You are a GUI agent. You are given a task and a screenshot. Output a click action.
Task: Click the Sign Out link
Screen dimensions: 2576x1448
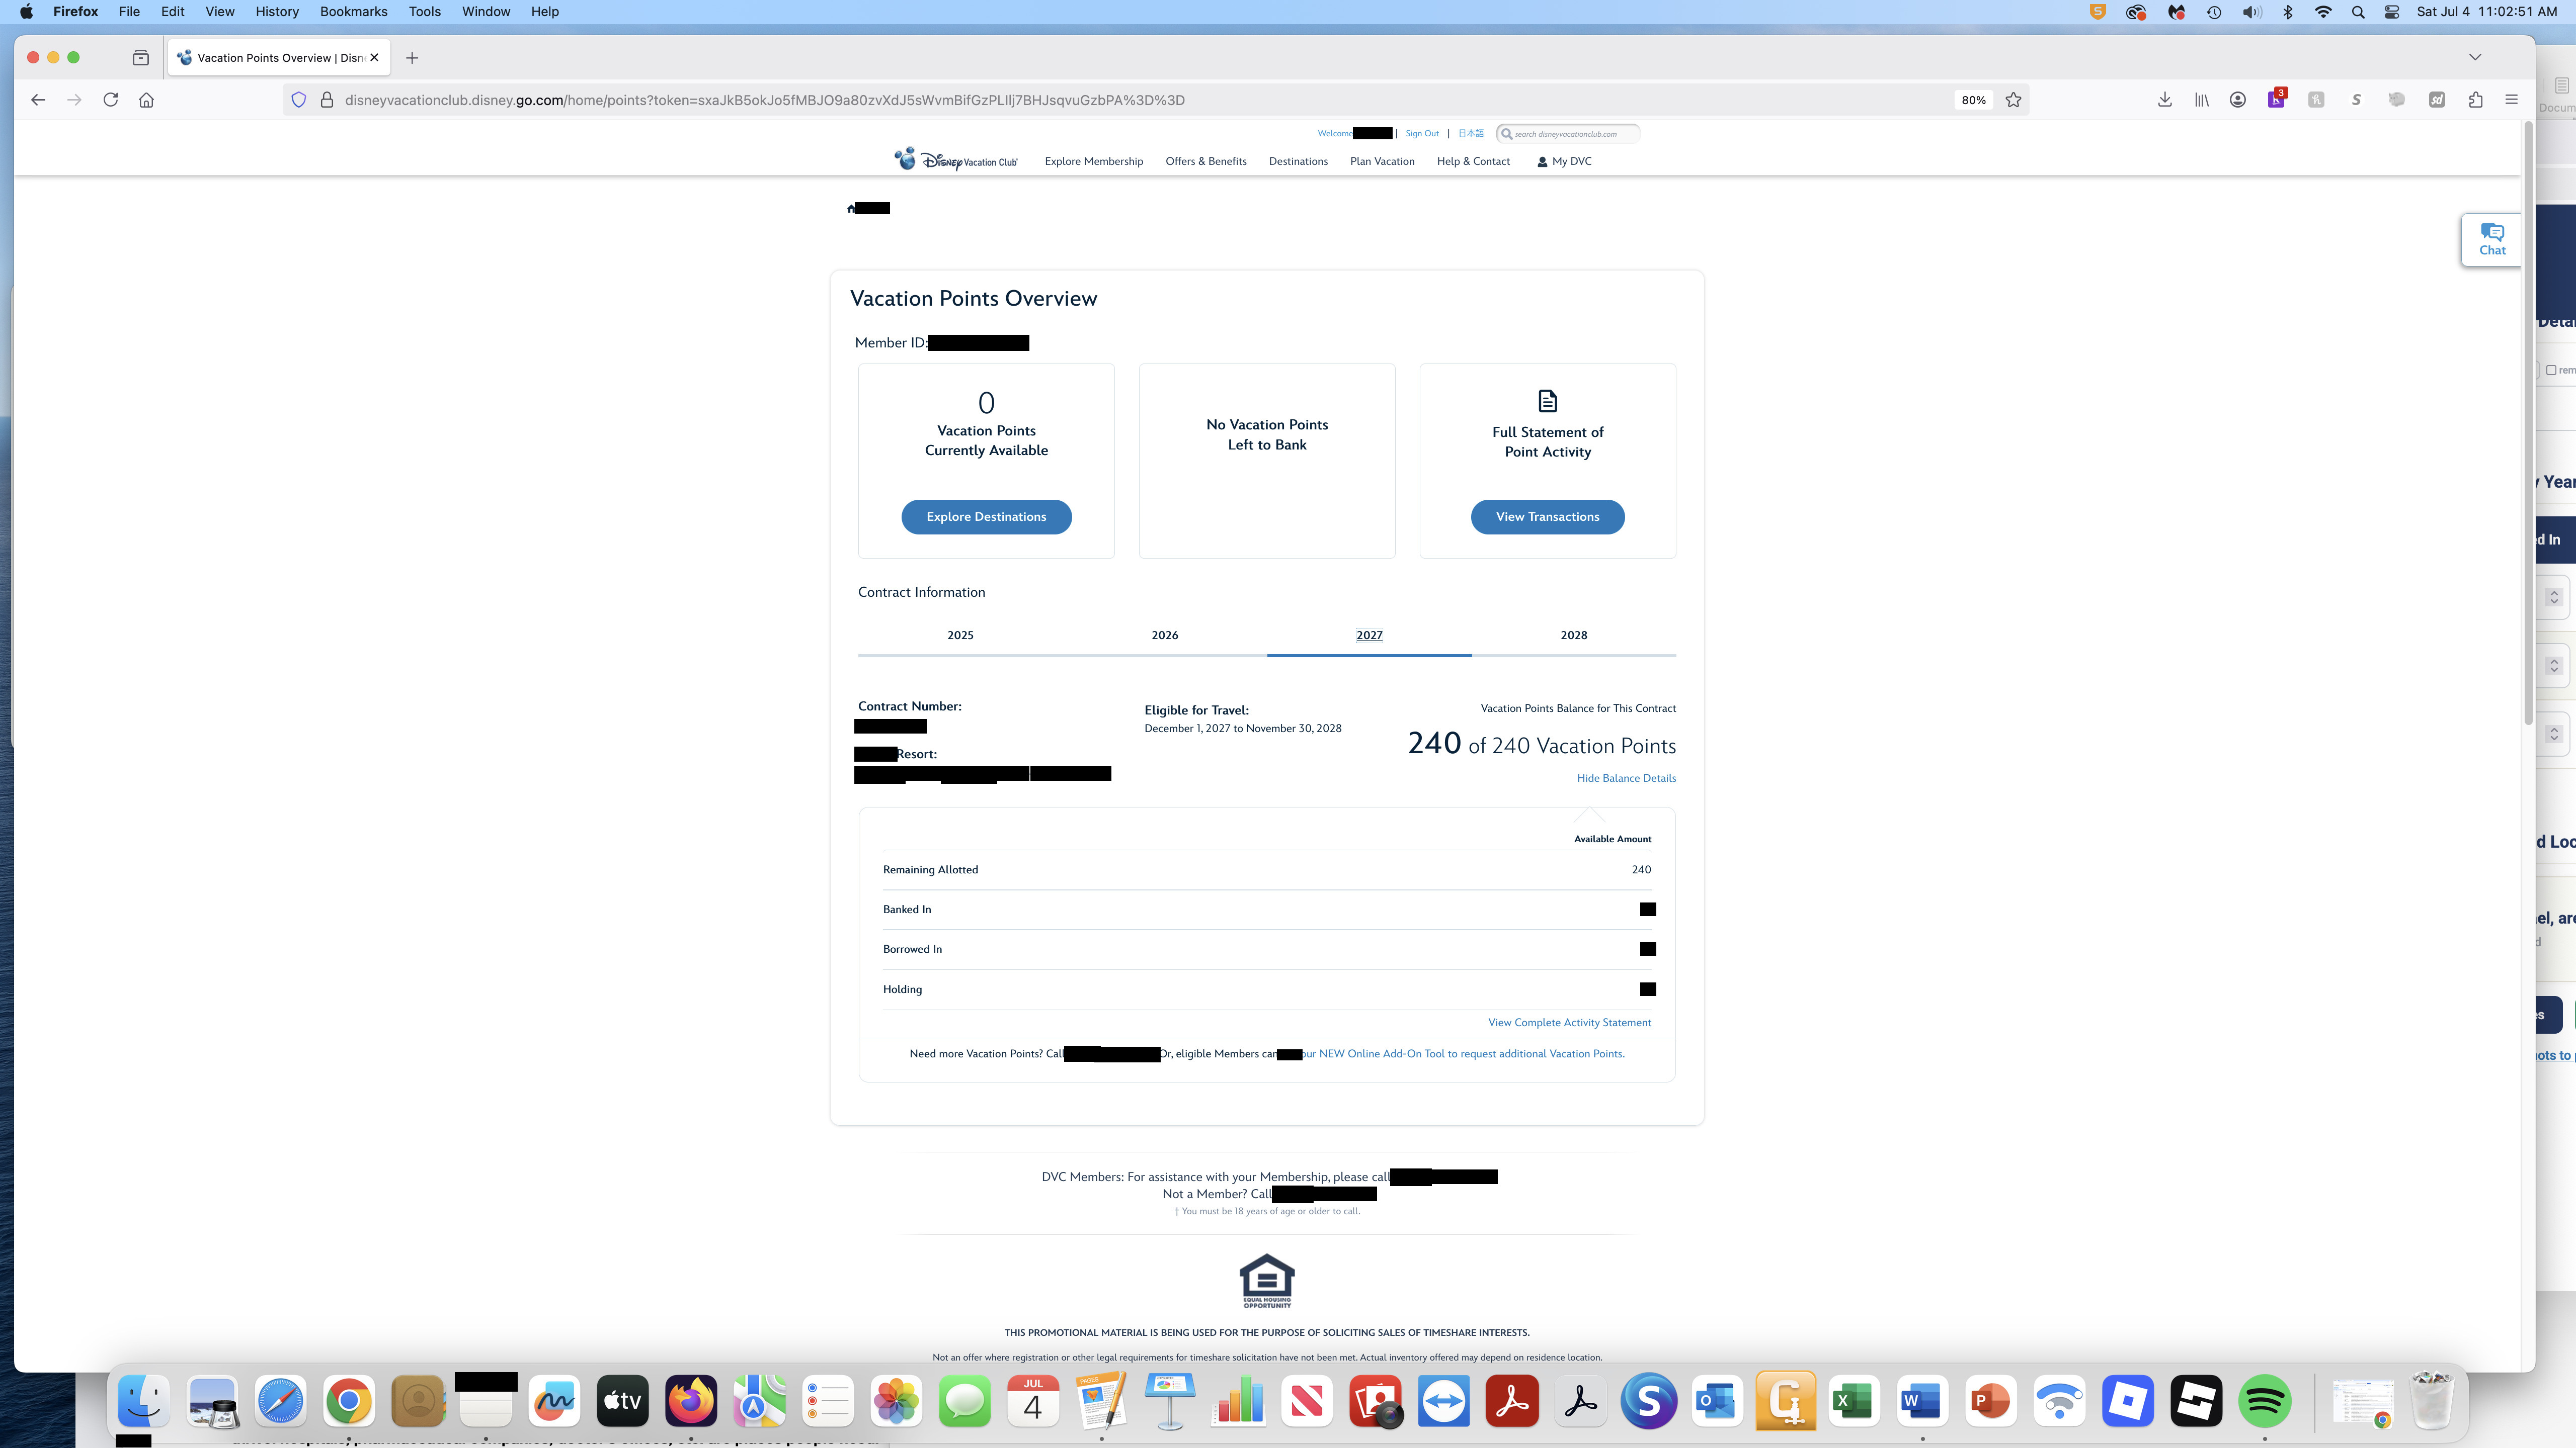click(1421, 133)
